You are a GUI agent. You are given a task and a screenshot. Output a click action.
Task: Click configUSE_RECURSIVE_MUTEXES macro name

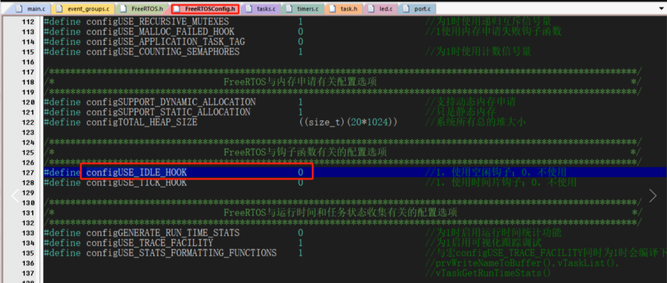click(157, 22)
